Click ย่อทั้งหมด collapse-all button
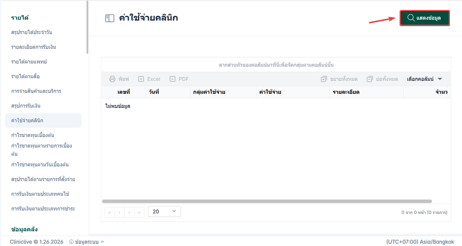This screenshot has height=246, width=462. tap(382, 79)
